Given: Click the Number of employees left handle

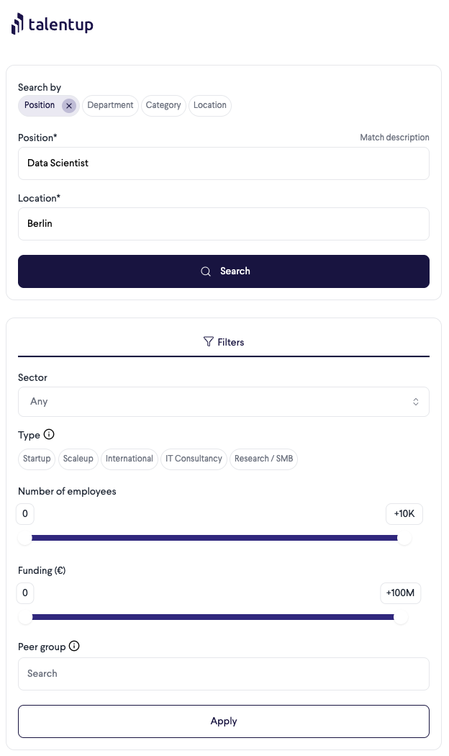Looking at the screenshot, I should pos(25,538).
